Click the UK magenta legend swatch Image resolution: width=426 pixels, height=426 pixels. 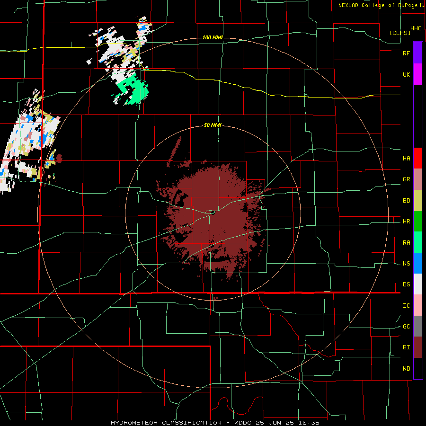418,74
